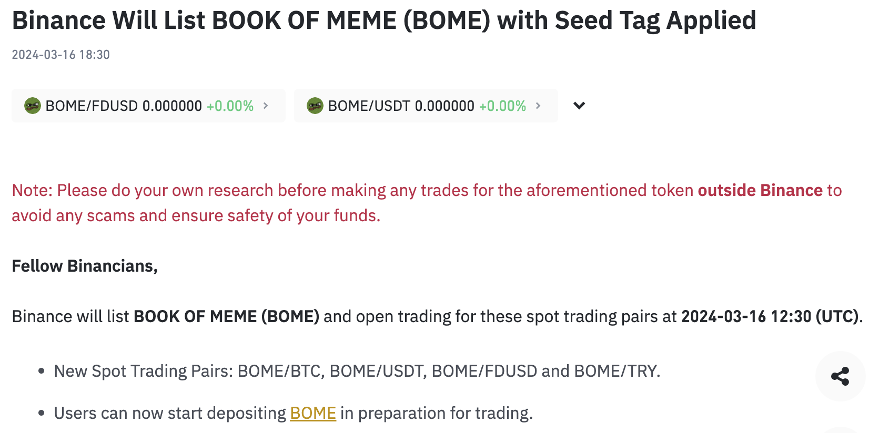The width and height of the screenshot is (869, 433).
Task: Click the "Fellow Binancians," greeting
Action: pos(85,266)
